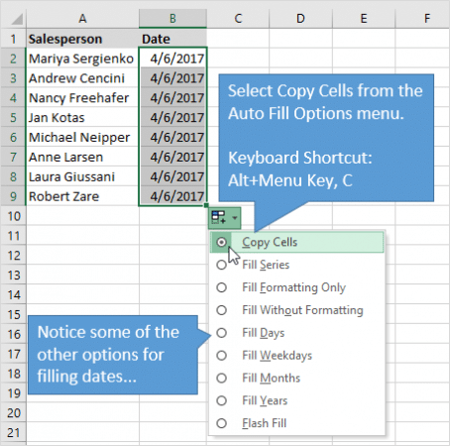The width and height of the screenshot is (450, 446).
Task: Click row 9 header
Action: (13, 196)
